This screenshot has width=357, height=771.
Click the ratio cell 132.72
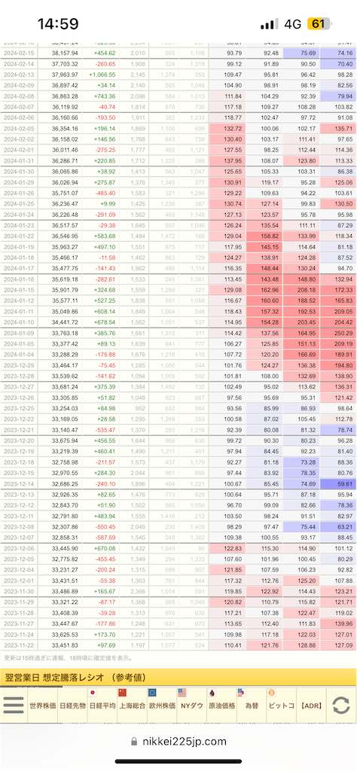(x=227, y=128)
